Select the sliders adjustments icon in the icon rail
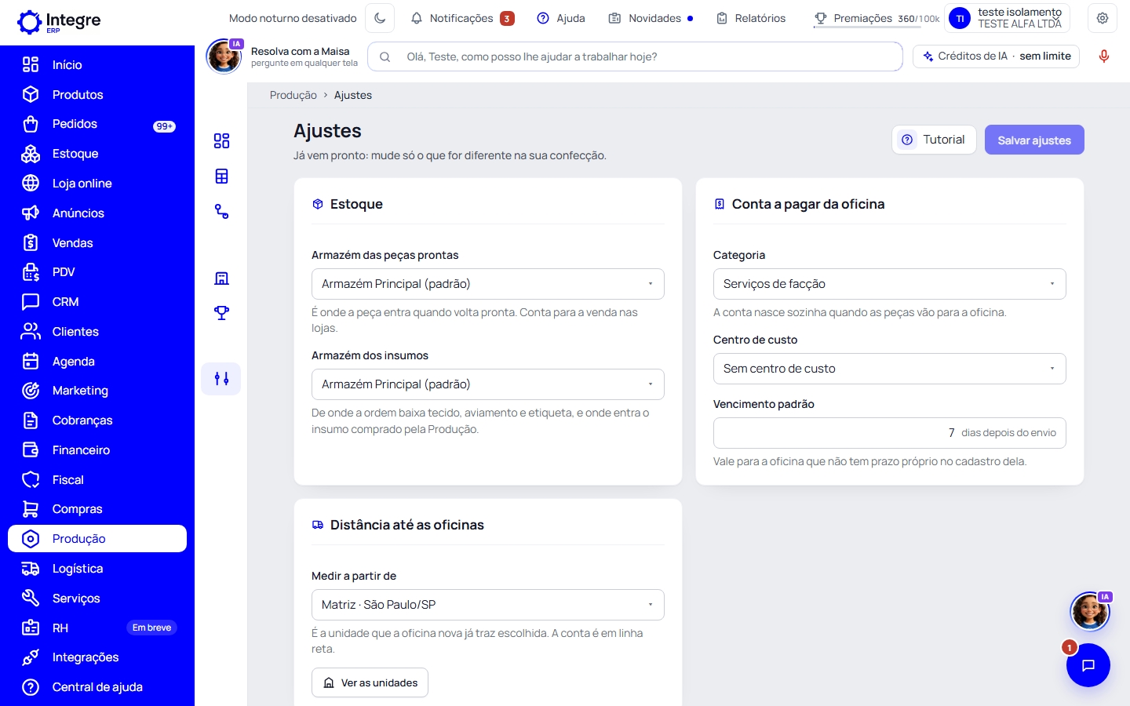This screenshot has width=1130, height=706. [221, 379]
